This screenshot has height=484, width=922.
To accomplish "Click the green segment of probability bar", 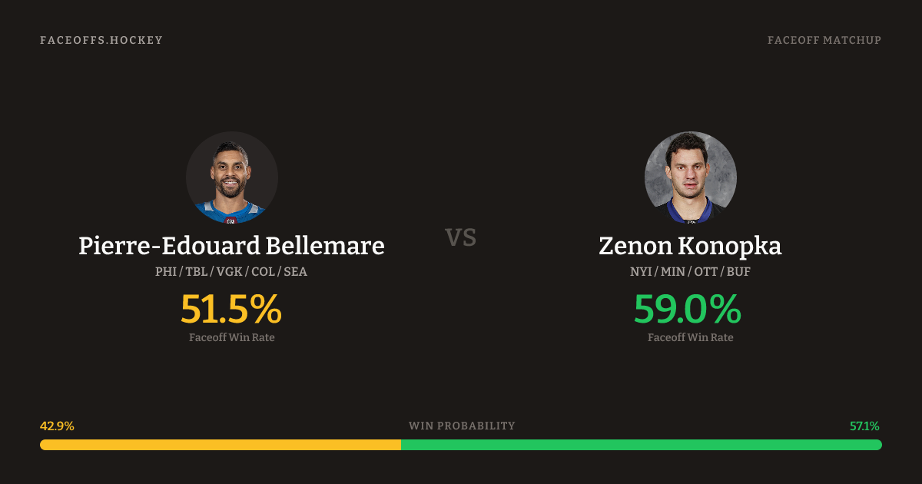I will [641, 445].
